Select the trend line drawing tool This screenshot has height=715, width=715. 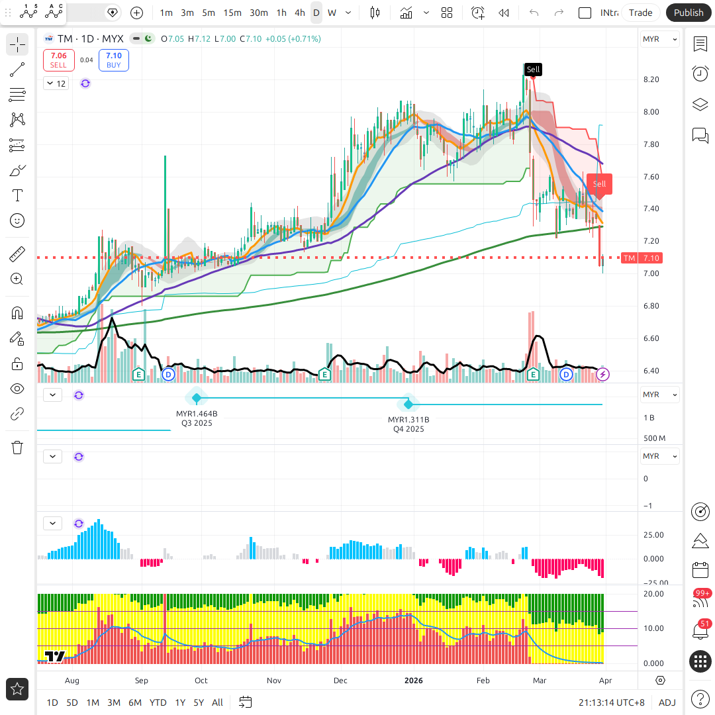click(x=17, y=70)
